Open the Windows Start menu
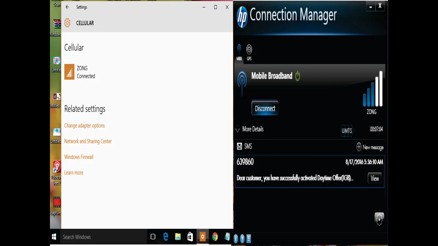This screenshot has width=438, height=246. pos(54,237)
